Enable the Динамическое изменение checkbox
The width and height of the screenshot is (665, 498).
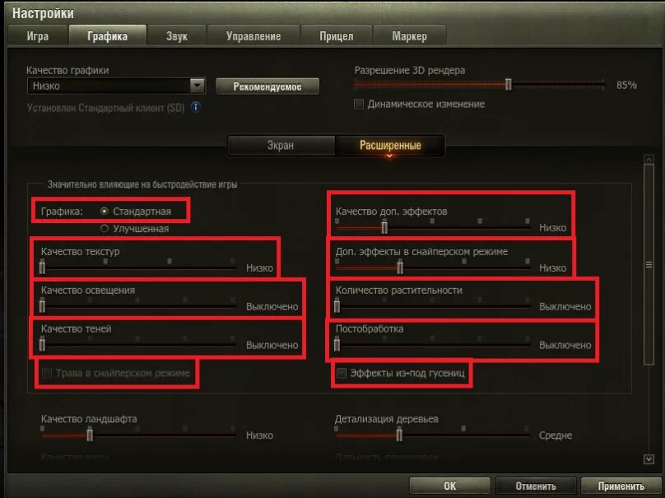coord(359,104)
